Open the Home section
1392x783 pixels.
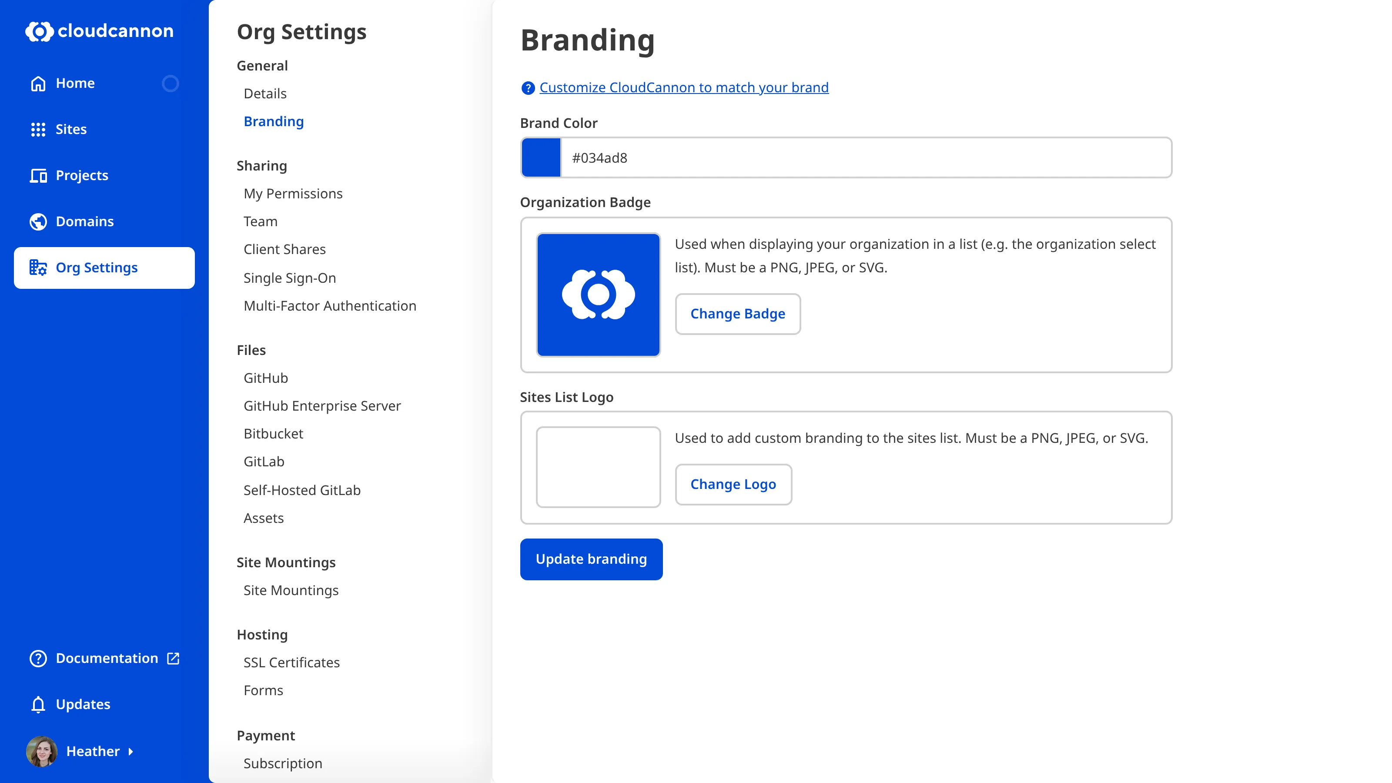click(x=104, y=84)
